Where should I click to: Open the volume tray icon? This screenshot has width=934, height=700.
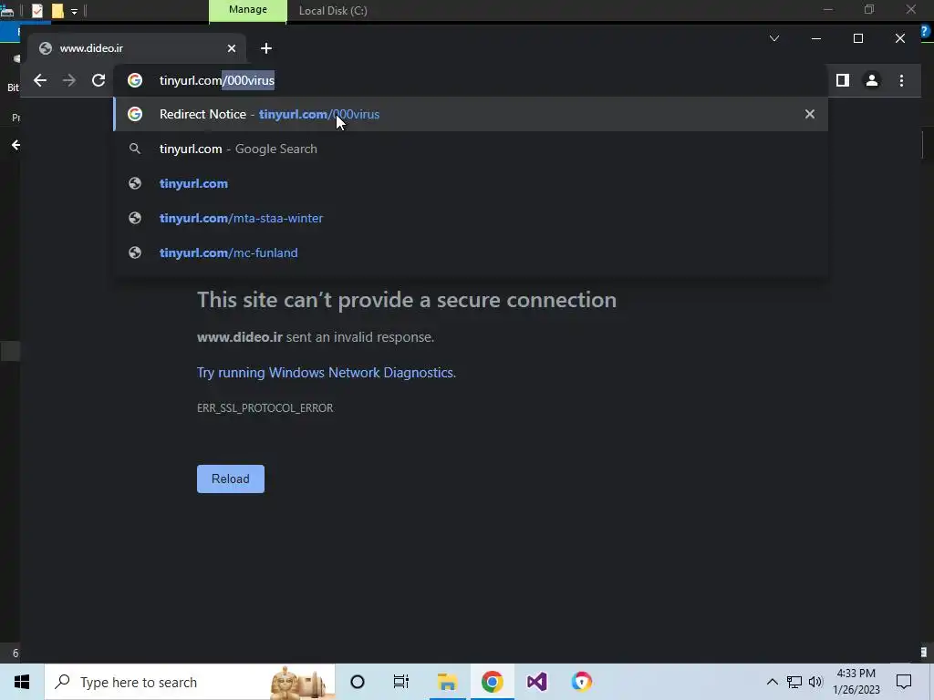(x=815, y=682)
